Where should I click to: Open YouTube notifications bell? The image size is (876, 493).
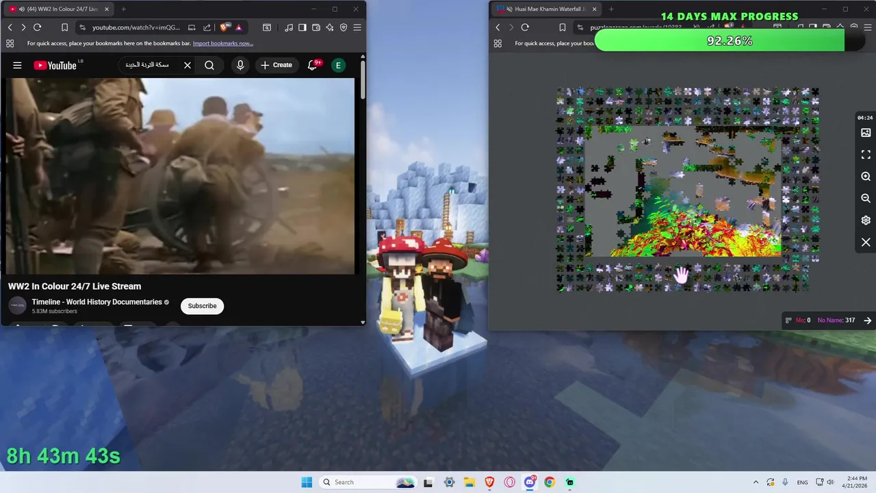(x=313, y=65)
